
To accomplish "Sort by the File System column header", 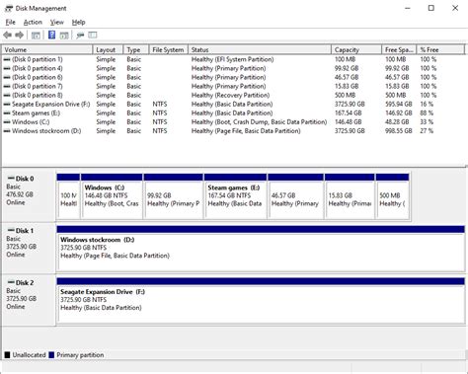I will point(168,49).
